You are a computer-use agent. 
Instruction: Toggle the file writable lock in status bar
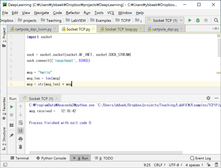tap(209, 165)
